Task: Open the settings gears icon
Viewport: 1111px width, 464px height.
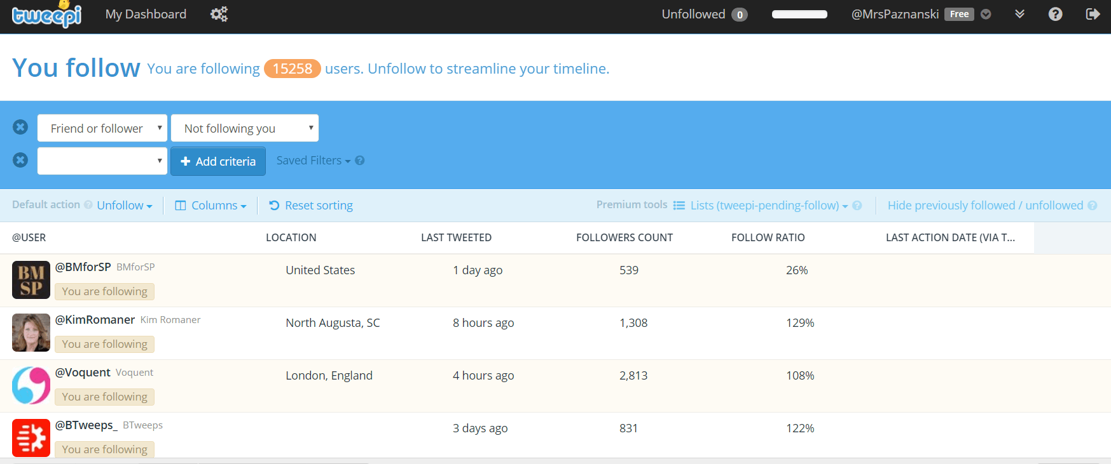Action: coord(219,14)
